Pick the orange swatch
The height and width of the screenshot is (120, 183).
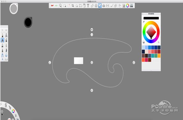[x=159, y=56]
